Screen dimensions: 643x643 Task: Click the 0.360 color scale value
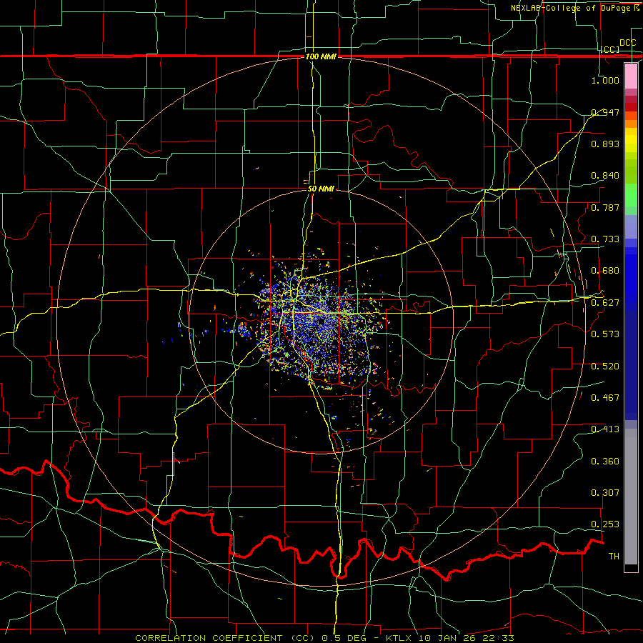click(x=605, y=462)
